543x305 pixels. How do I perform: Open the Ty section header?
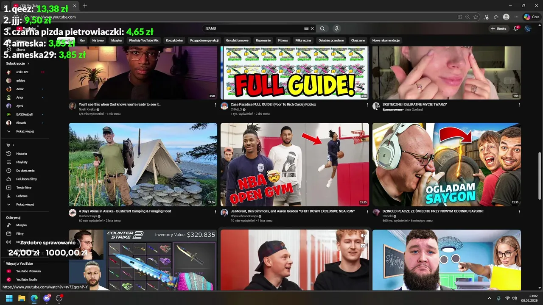pos(10,145)
